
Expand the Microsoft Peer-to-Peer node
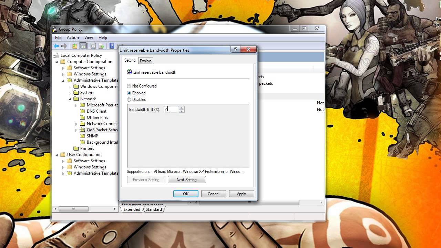(76, 105)
